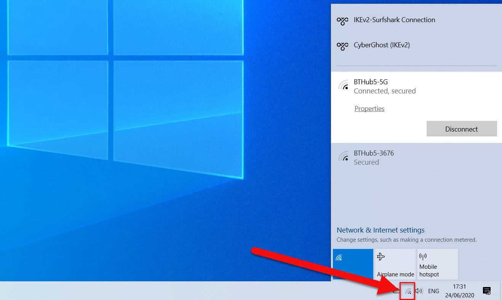Toggle Wi-Fi off with the blue tile
Screen dimensions: 502x300
[353, 264]
